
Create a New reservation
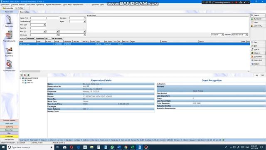click(x=258, y=42)
